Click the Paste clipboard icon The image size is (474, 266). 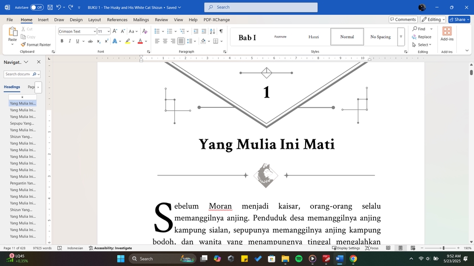pyautogui.click(x=13, y=32)
